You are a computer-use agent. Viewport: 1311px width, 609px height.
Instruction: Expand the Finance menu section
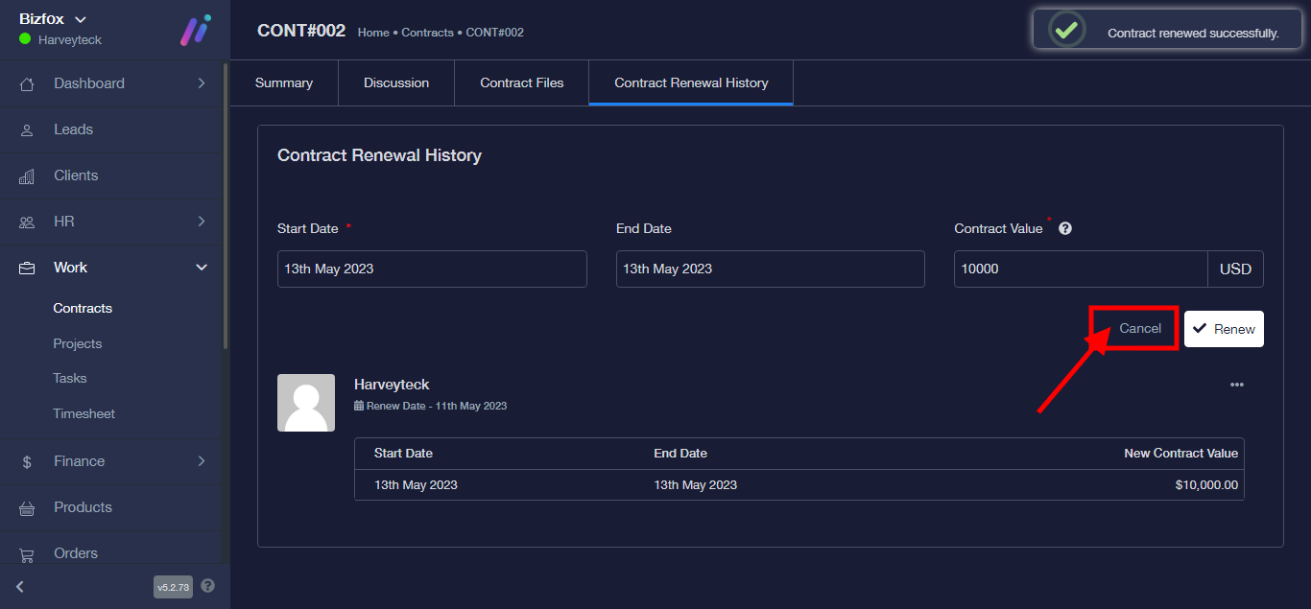click(201, 461)
